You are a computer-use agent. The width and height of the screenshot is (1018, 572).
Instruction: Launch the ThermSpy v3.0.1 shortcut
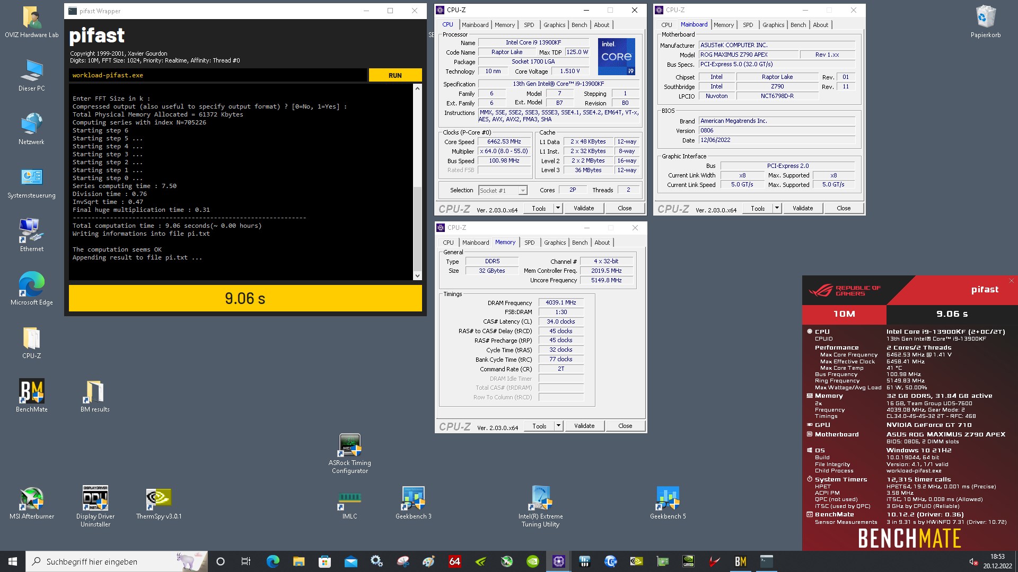[159, 503]
